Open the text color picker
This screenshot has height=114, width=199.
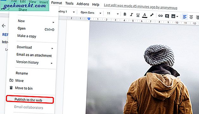pyautogui.click(x=144, y=15)
